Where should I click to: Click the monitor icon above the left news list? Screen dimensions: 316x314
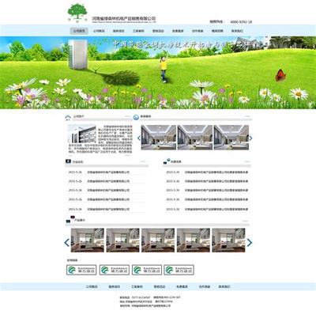tap(68, 161)
